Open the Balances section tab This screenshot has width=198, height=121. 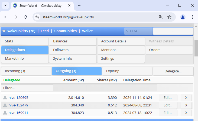[73, 41]
